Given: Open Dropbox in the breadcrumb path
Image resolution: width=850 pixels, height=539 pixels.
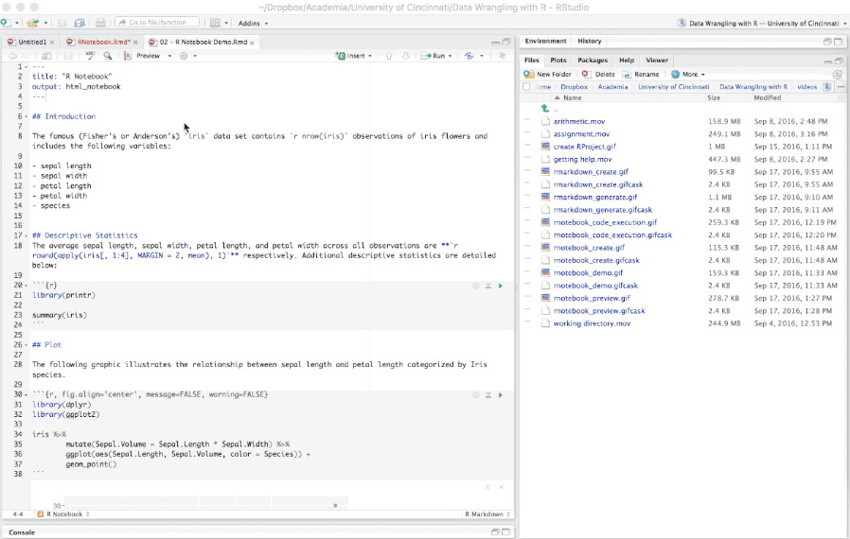Looking at the screenshot, I should [574, 87].
